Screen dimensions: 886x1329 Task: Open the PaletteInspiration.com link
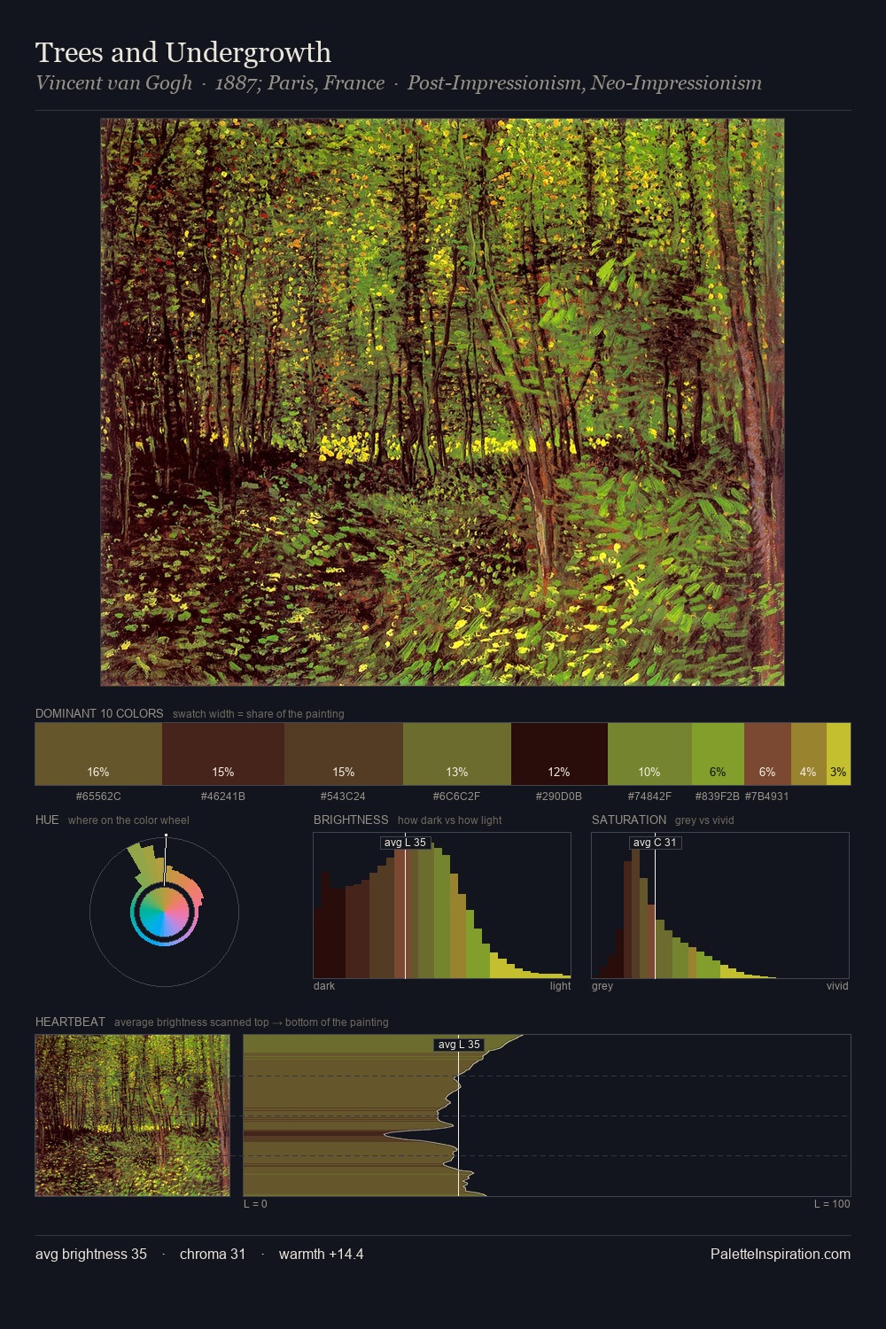pos(781,1254)
